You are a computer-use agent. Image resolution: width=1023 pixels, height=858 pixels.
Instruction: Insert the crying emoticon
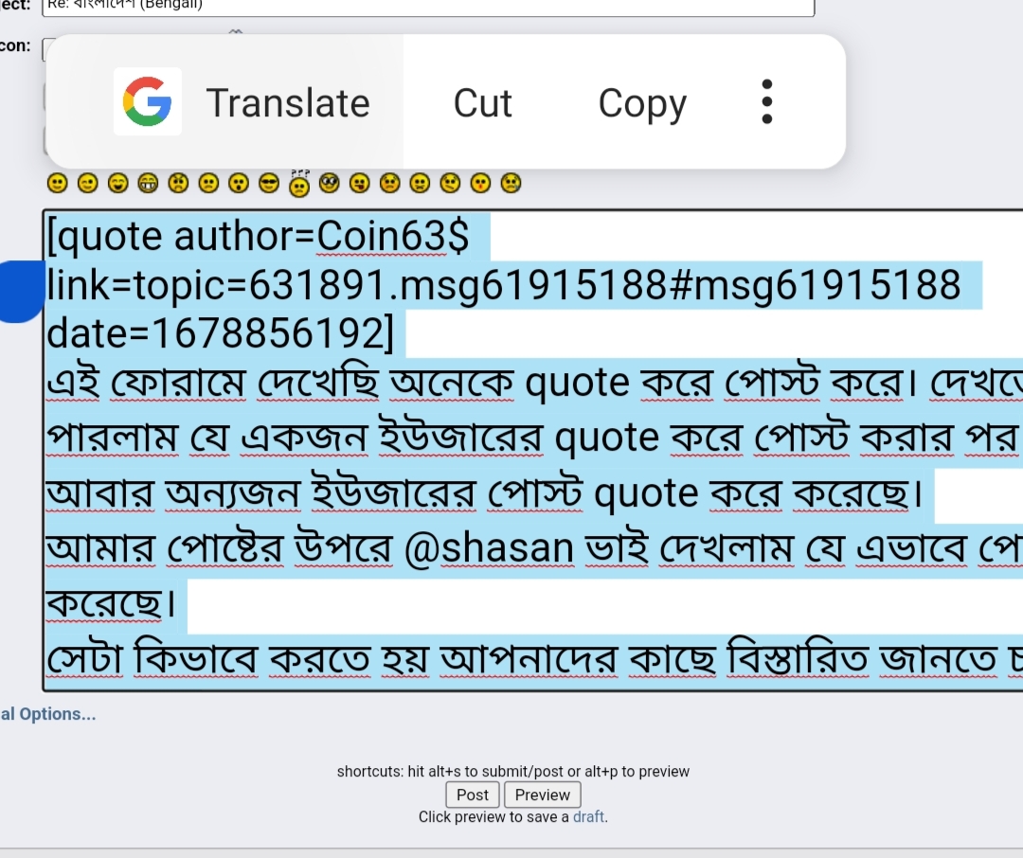pos(511,184)
